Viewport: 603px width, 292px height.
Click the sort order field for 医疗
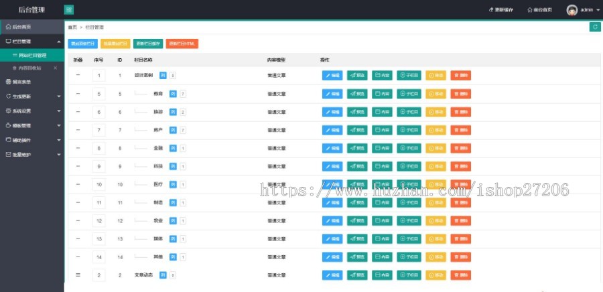click(x=99, y=184)
